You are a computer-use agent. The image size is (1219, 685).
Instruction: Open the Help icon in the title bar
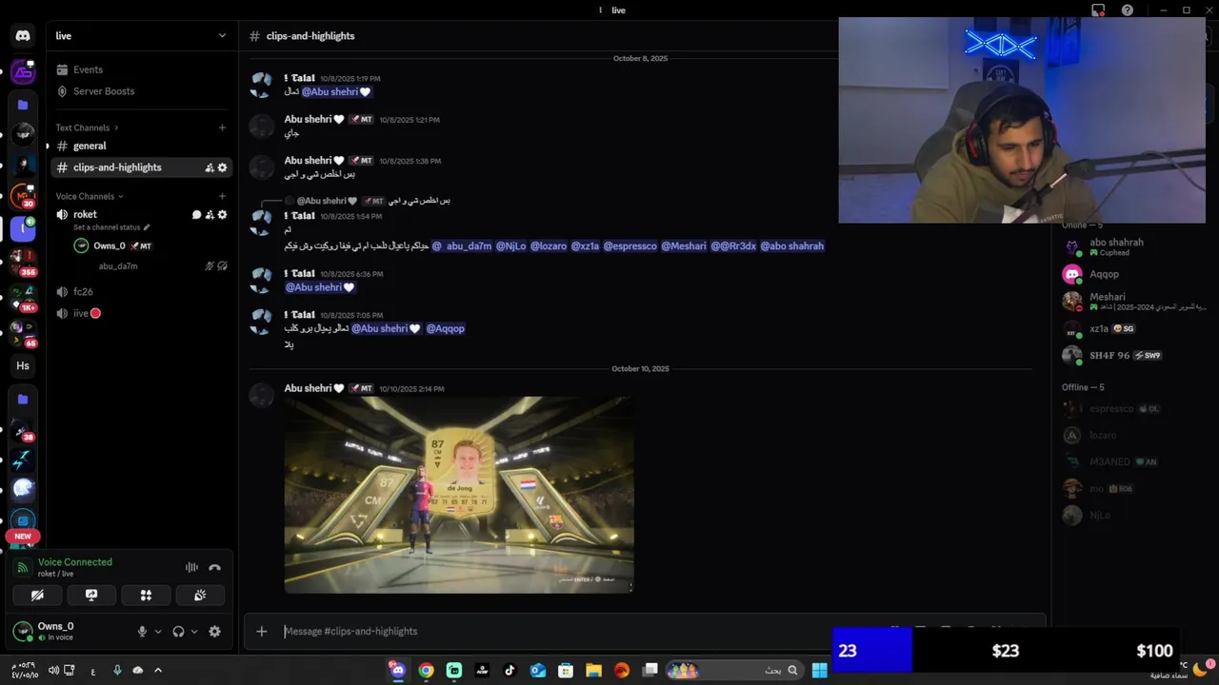coord(1128,10)
